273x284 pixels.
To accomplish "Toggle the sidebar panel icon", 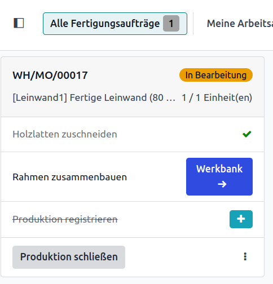I will 19,23.
